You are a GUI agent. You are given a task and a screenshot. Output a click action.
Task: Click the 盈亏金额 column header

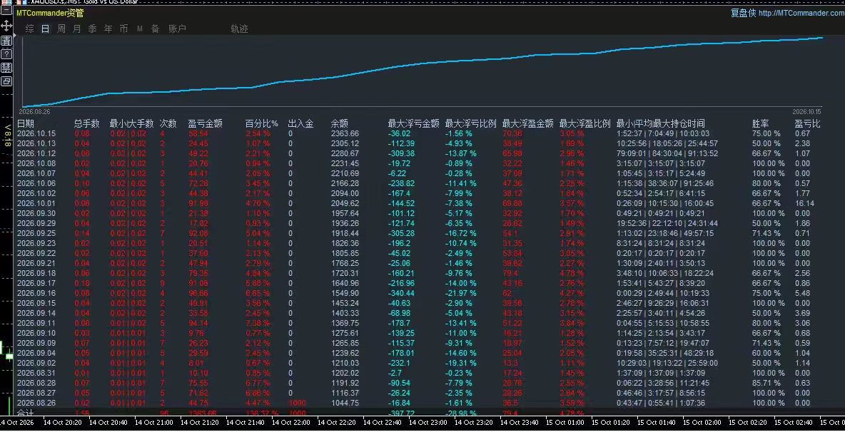click(x=206, y=124)
